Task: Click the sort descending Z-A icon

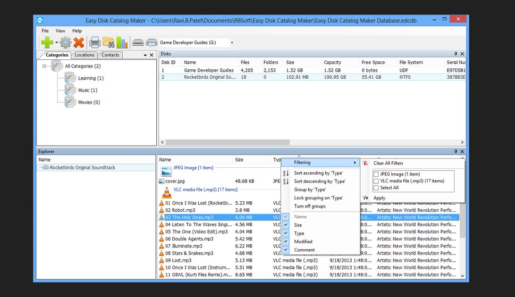Action: 286,181
